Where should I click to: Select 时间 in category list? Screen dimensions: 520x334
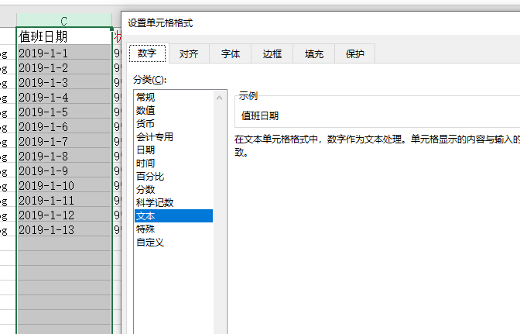145,164
